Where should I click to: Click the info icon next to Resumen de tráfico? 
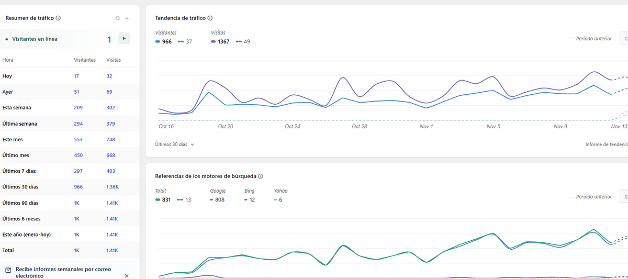click(x=58, y=18)
